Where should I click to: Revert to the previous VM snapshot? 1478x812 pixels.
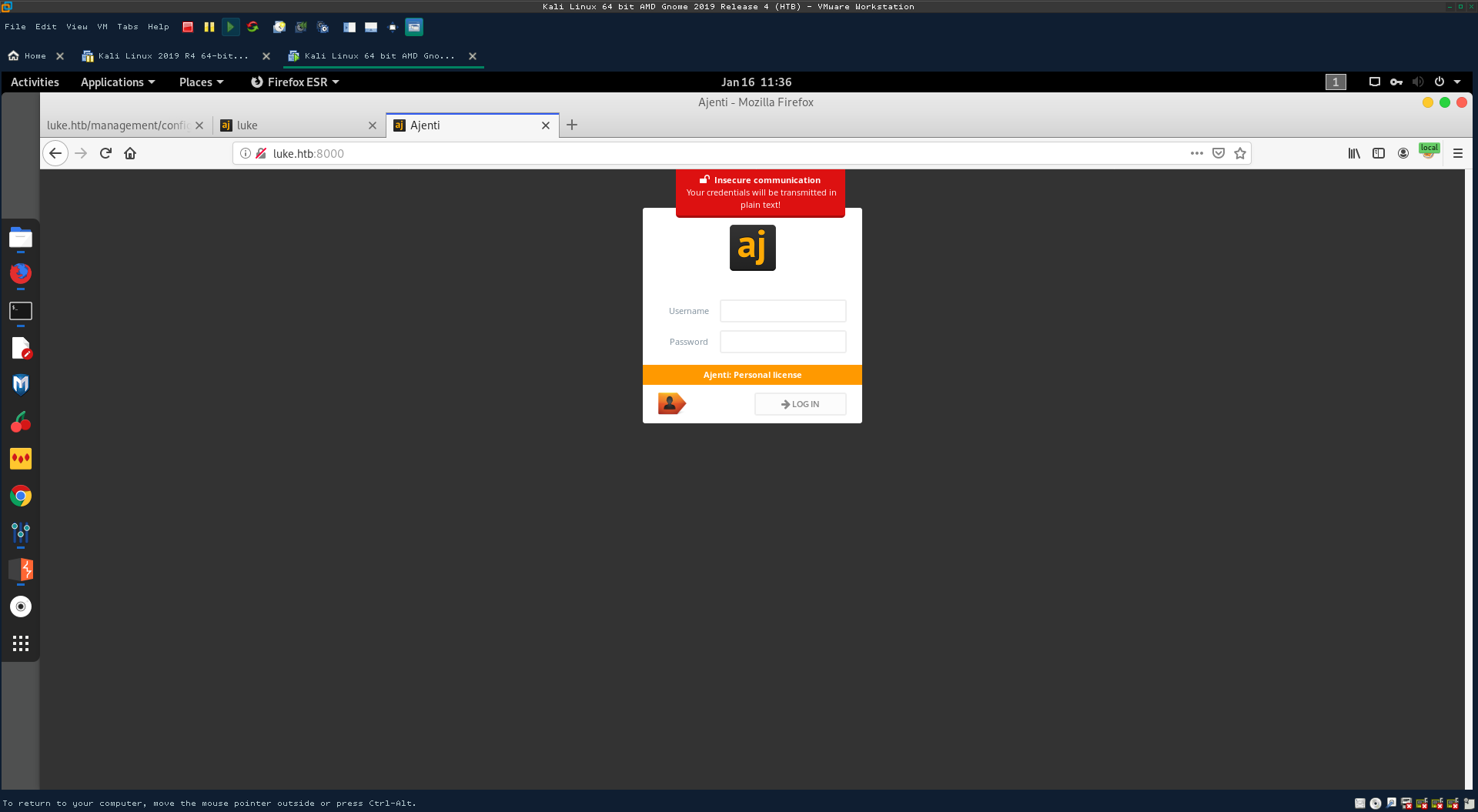pos(301,27)
